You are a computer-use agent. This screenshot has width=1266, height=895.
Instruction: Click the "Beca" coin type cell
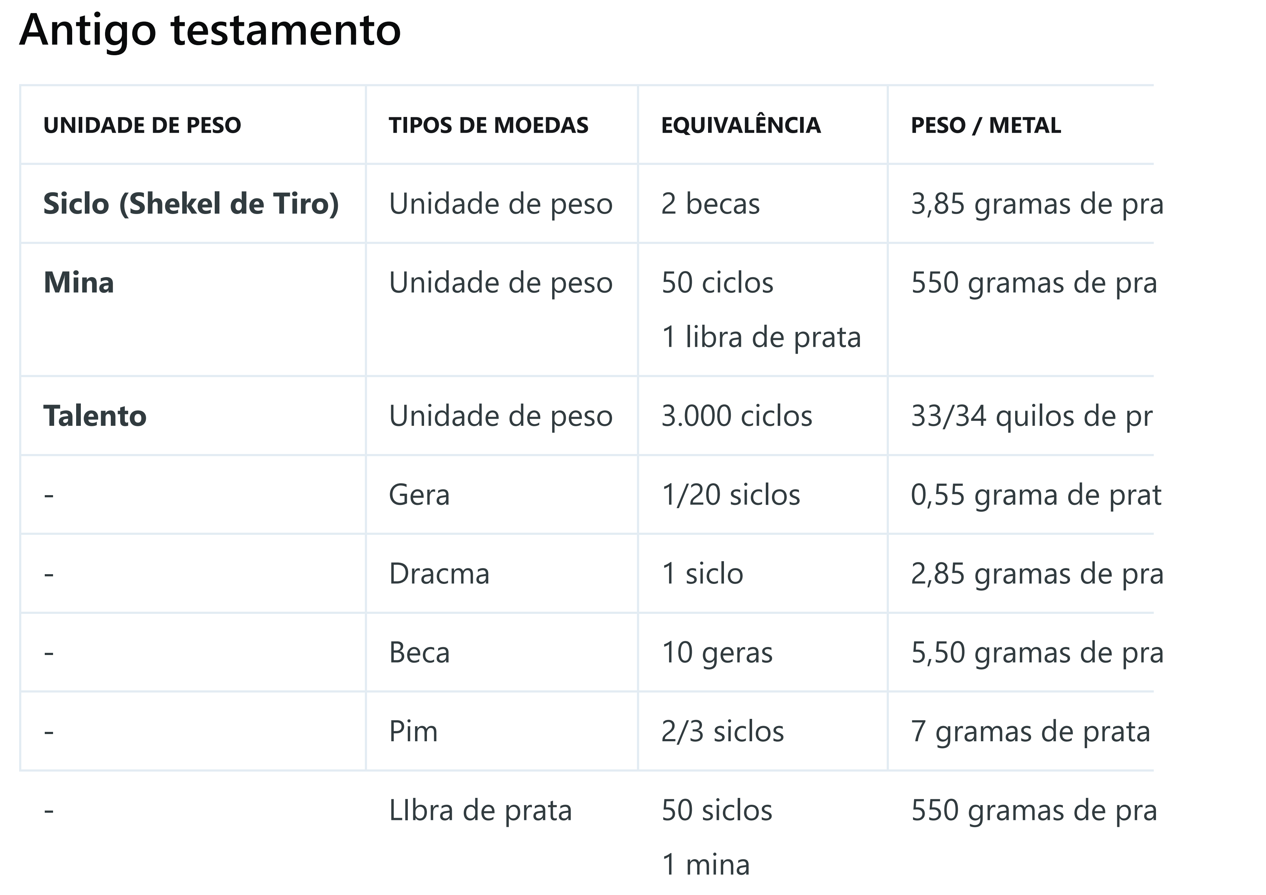[x=419, y=653]
